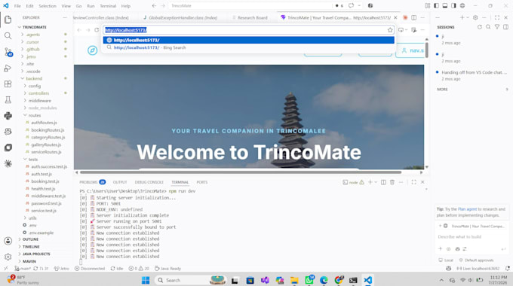This screenshot has height=286, width=513.
Task: Toggle the secondary side bar layout
Action: click(453, 6)
